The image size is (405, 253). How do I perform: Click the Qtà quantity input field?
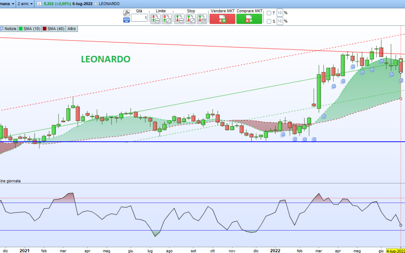point(139,18)
